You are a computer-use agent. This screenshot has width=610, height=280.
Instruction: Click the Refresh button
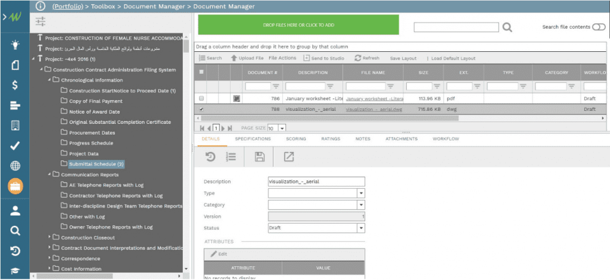pyautogui.click(x=367, y=58)
